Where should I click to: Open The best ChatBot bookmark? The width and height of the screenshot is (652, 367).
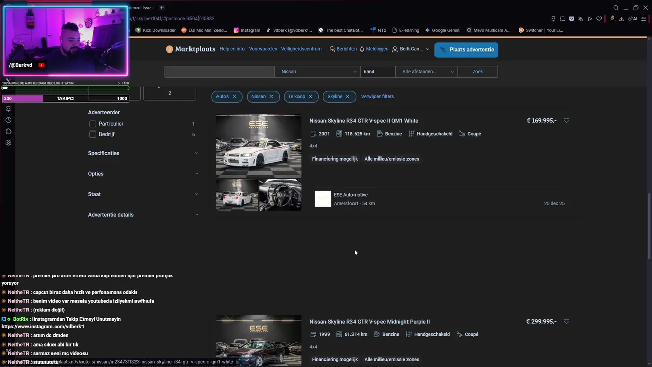click(340, 30)
